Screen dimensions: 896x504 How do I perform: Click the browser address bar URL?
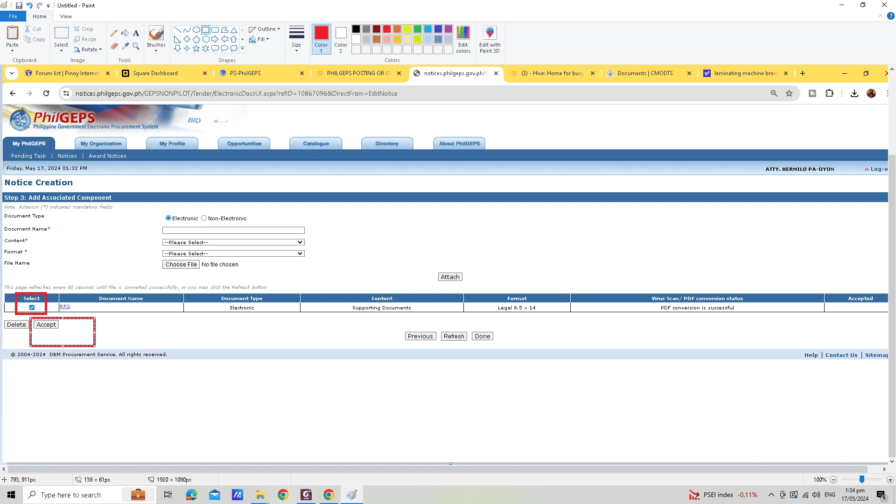point(237,93)
